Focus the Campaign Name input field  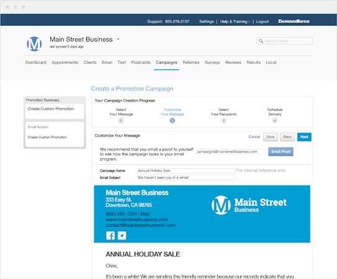tap(186, 170)
